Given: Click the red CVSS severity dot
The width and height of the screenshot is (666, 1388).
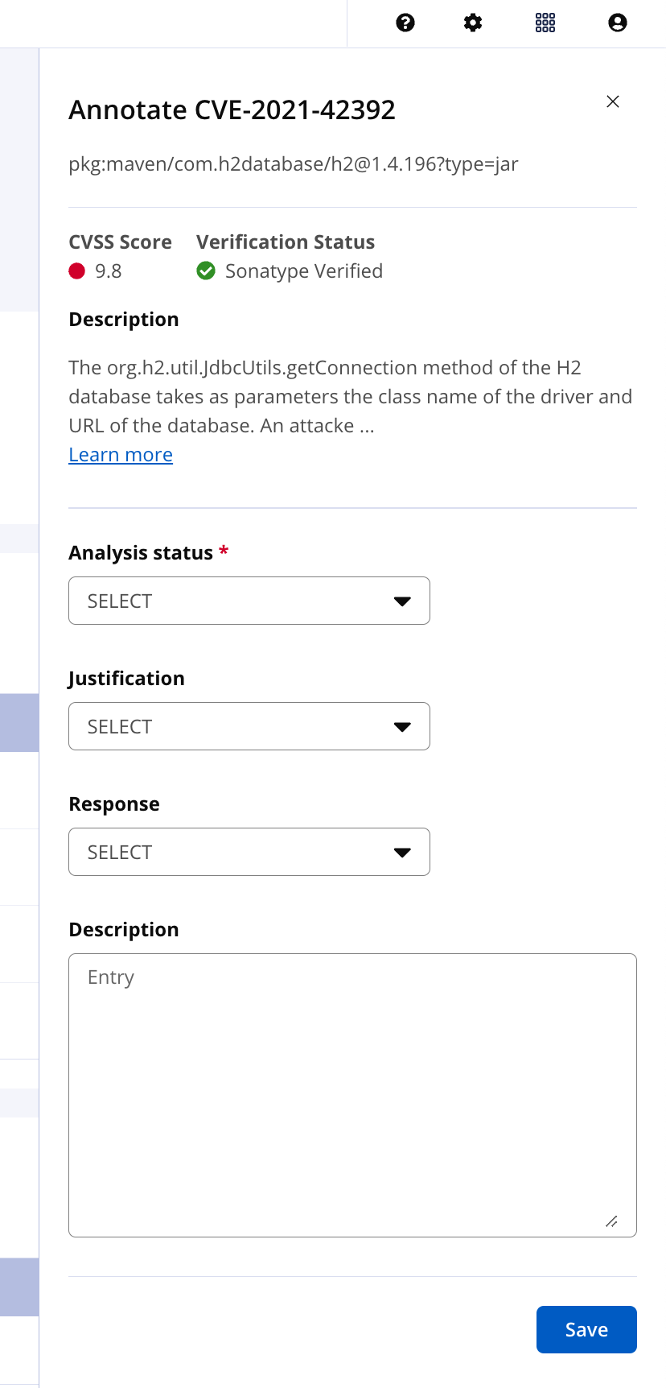Looking at the screenshot, I should coord(77,271).
